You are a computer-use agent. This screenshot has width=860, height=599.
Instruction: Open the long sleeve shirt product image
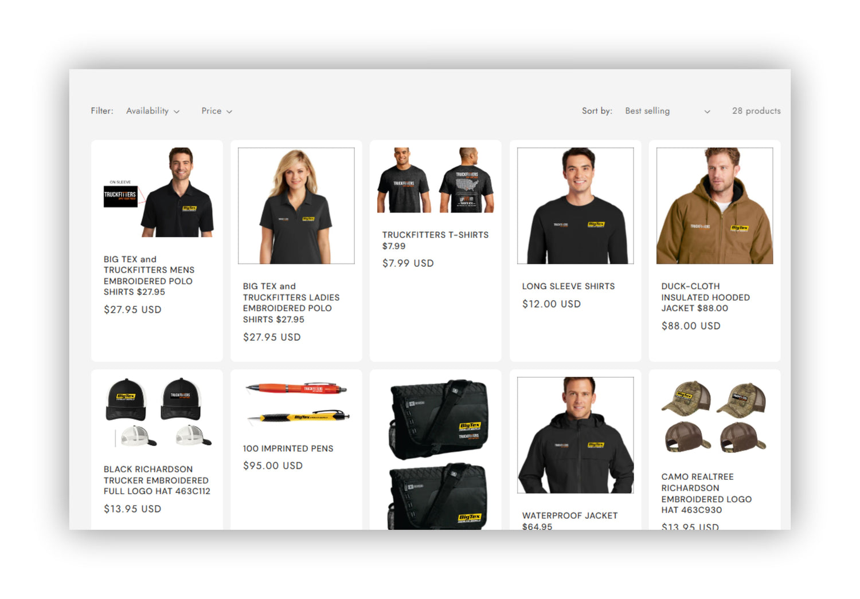[x=575, y=206]
